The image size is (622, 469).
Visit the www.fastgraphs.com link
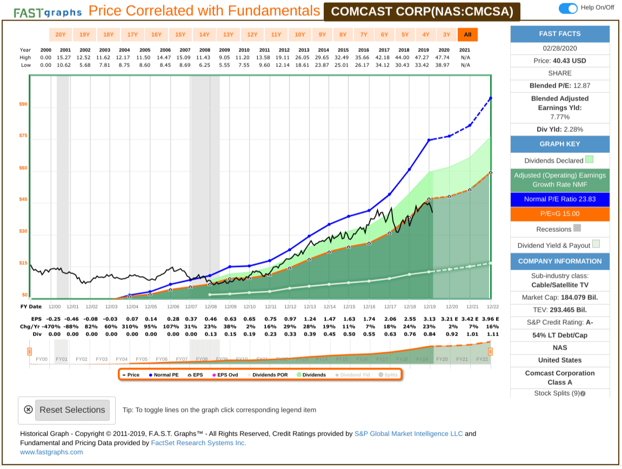click(51, 452)
